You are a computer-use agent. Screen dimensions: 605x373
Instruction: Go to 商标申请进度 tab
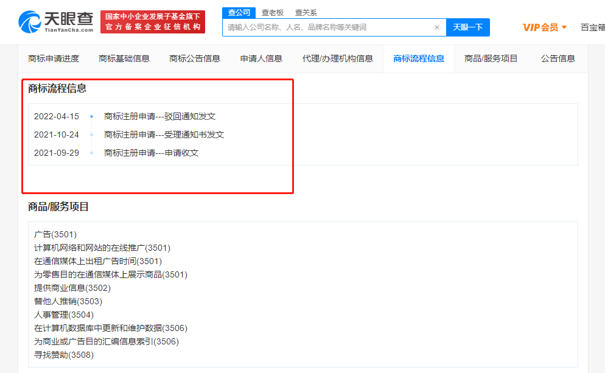coord(54,58)
